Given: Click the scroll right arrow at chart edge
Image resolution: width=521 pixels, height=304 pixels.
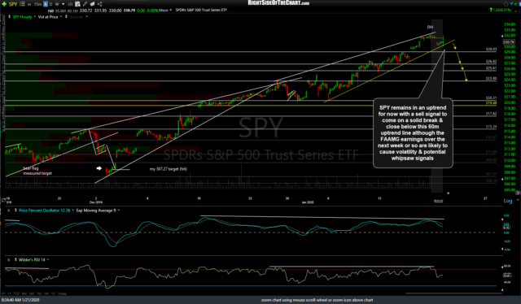Looking at the screenshot, I should tap(518, 193).
